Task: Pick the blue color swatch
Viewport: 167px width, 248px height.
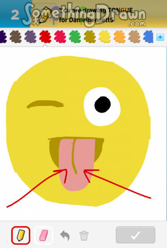Action: click(148, 37)
